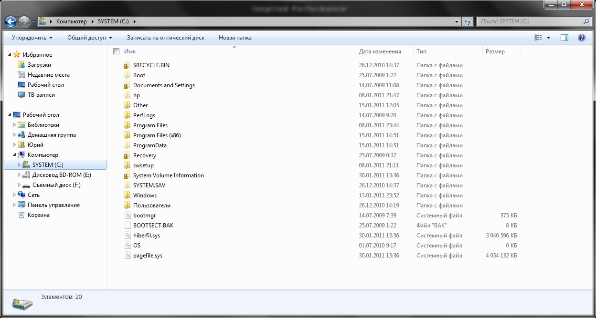Click the Recovery locked folder icon
This screenshot has height=318, width=596.
127,155
